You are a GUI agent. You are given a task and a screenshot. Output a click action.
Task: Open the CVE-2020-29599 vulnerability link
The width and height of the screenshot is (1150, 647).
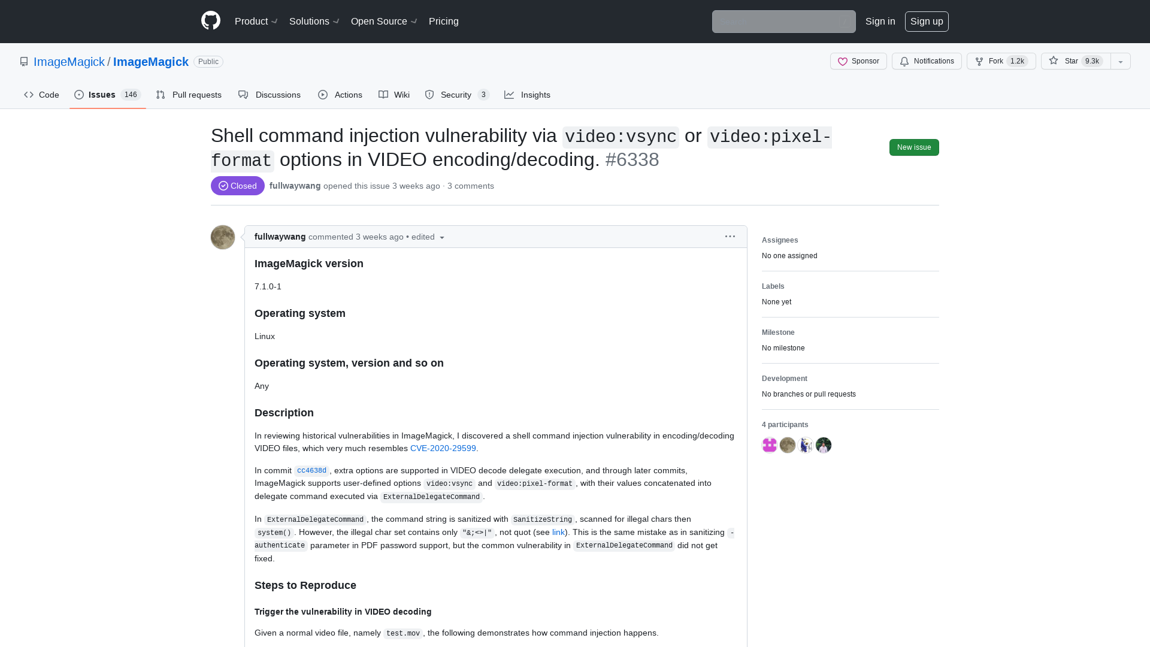point(443,448)
